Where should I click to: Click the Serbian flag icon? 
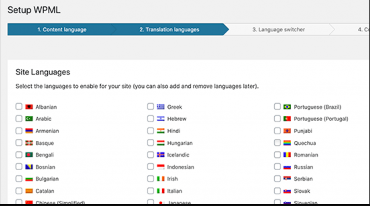coord(287,179)
